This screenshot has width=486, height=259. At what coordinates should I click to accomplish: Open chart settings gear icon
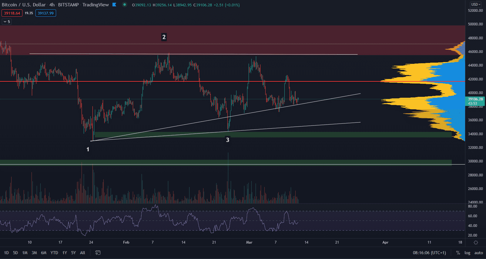(x=476, y=242)
